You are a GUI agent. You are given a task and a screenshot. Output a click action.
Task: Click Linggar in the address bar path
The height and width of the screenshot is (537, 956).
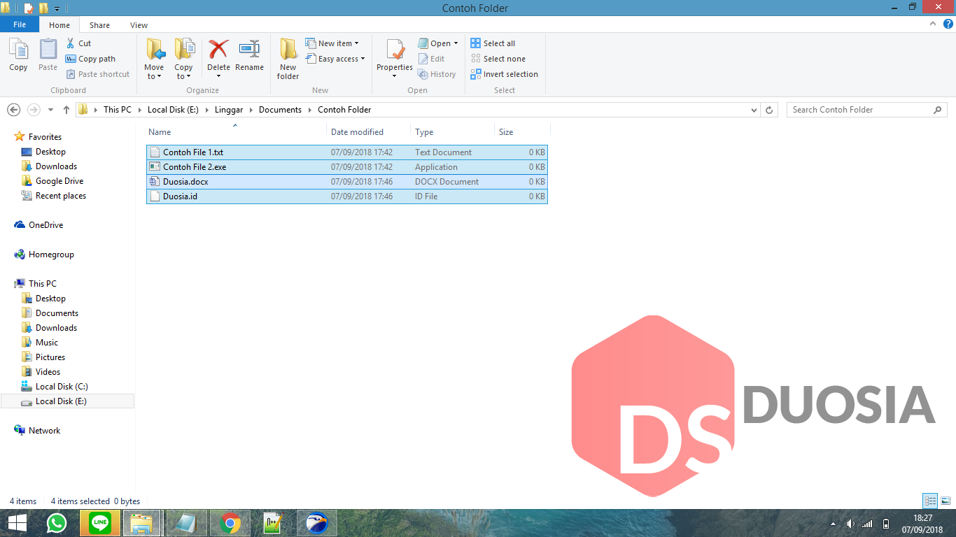point(230,110)
